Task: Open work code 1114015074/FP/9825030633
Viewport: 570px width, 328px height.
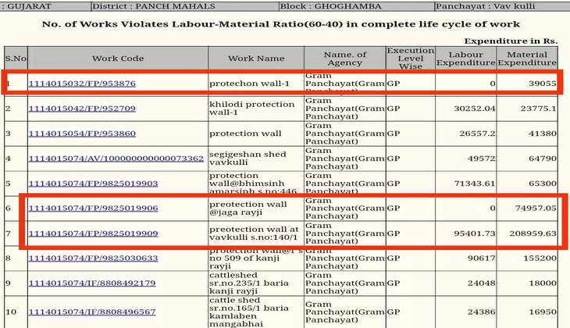Action: click(x=93, y=258)
